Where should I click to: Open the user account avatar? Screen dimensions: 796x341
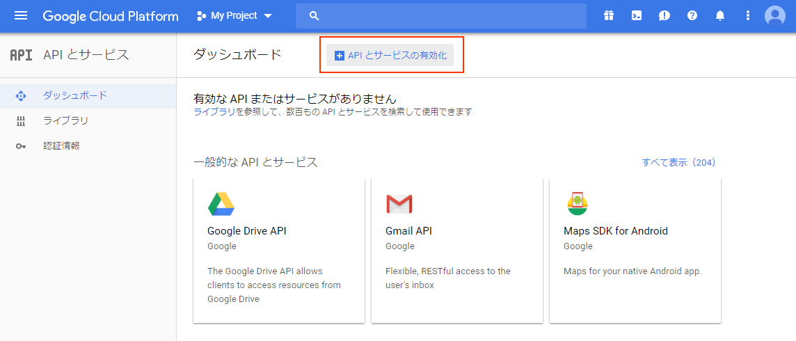pyautogui.click(x=774, y=16)
